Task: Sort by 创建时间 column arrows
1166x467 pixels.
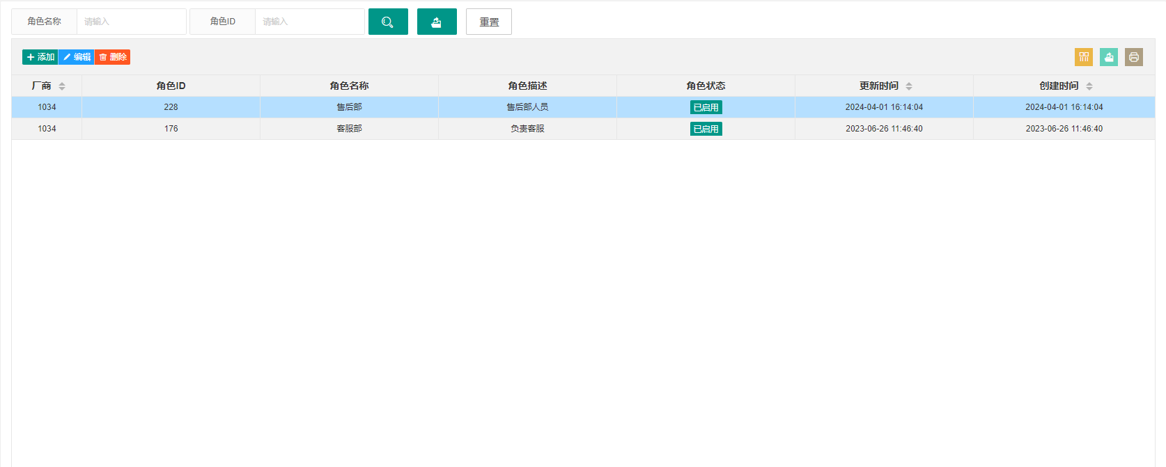Action: click(1089, 86)
